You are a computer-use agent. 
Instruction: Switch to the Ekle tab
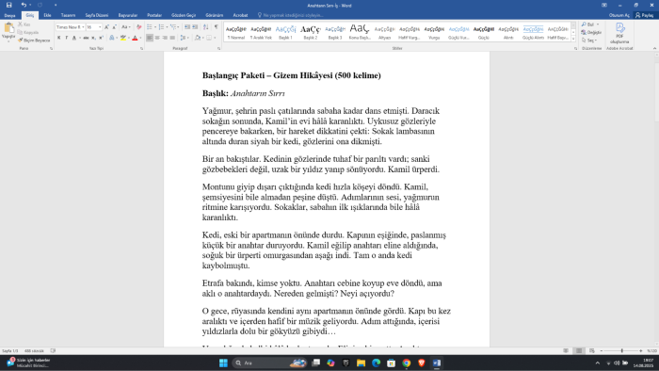tap(47, 15)
